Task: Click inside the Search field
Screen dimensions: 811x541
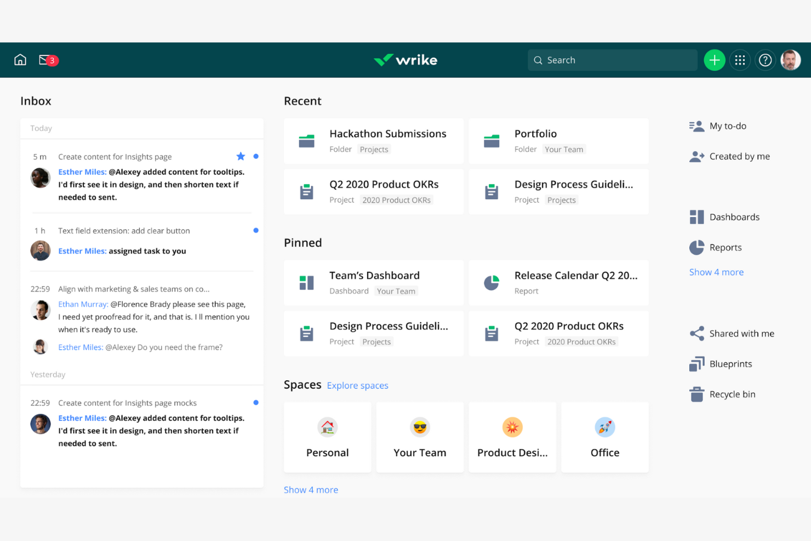Action: [x=612, y=60]
